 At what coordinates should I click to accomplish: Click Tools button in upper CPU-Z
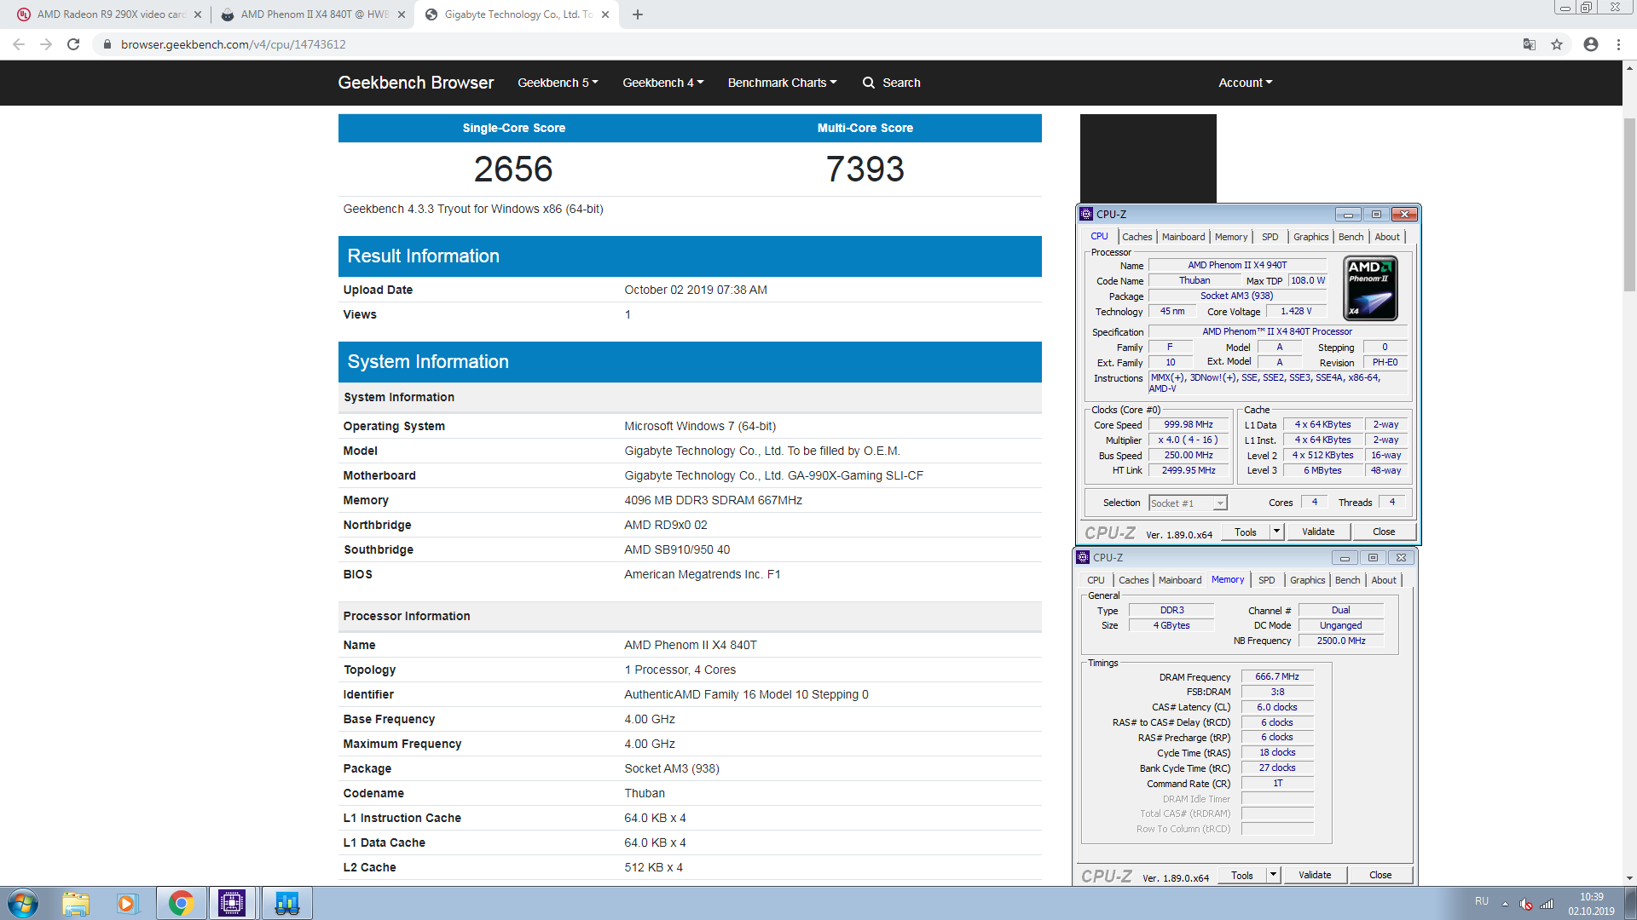pyautogui.click(x=1246, y=532)
